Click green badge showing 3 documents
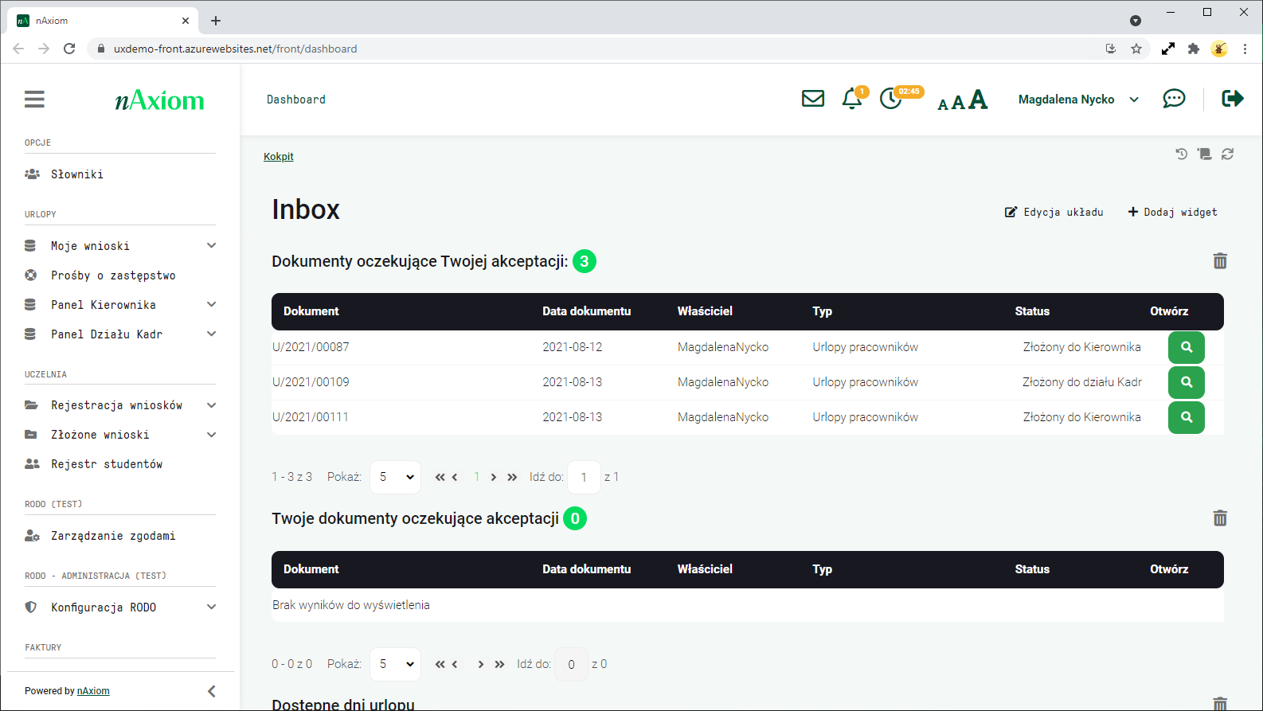Viewport: 1263px width, 711px height. coord(585,261)
